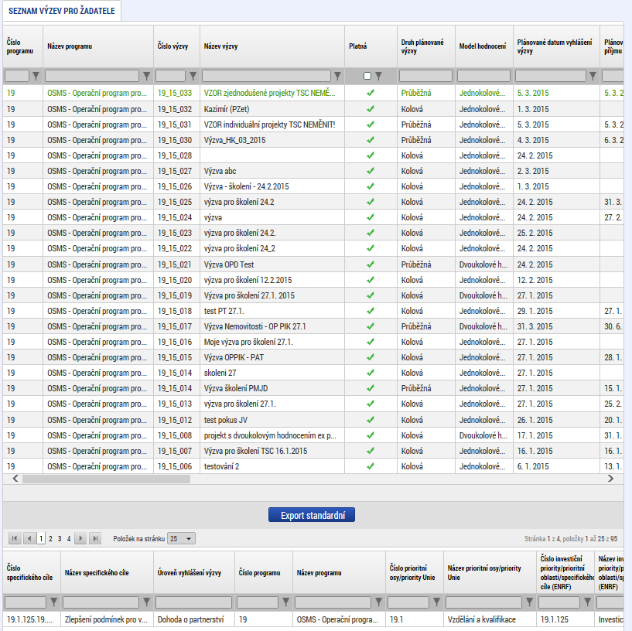
Task: Open filter icon for Číslo programu column
Action: pyautogui.click(x=36, y=76)
